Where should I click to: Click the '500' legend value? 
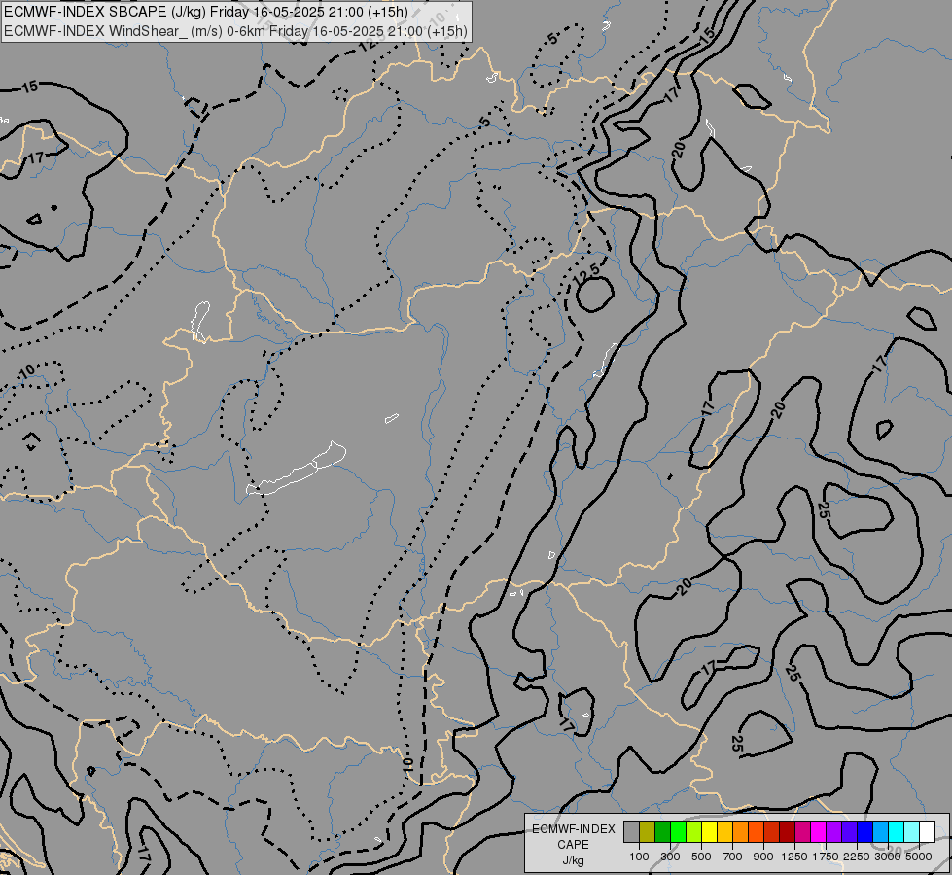pyautogui.click(x=701, y=857)
